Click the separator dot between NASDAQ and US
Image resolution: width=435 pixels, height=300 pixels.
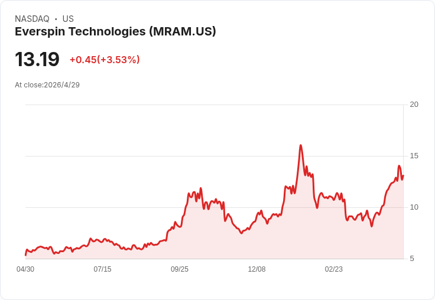tap(56, 19)
